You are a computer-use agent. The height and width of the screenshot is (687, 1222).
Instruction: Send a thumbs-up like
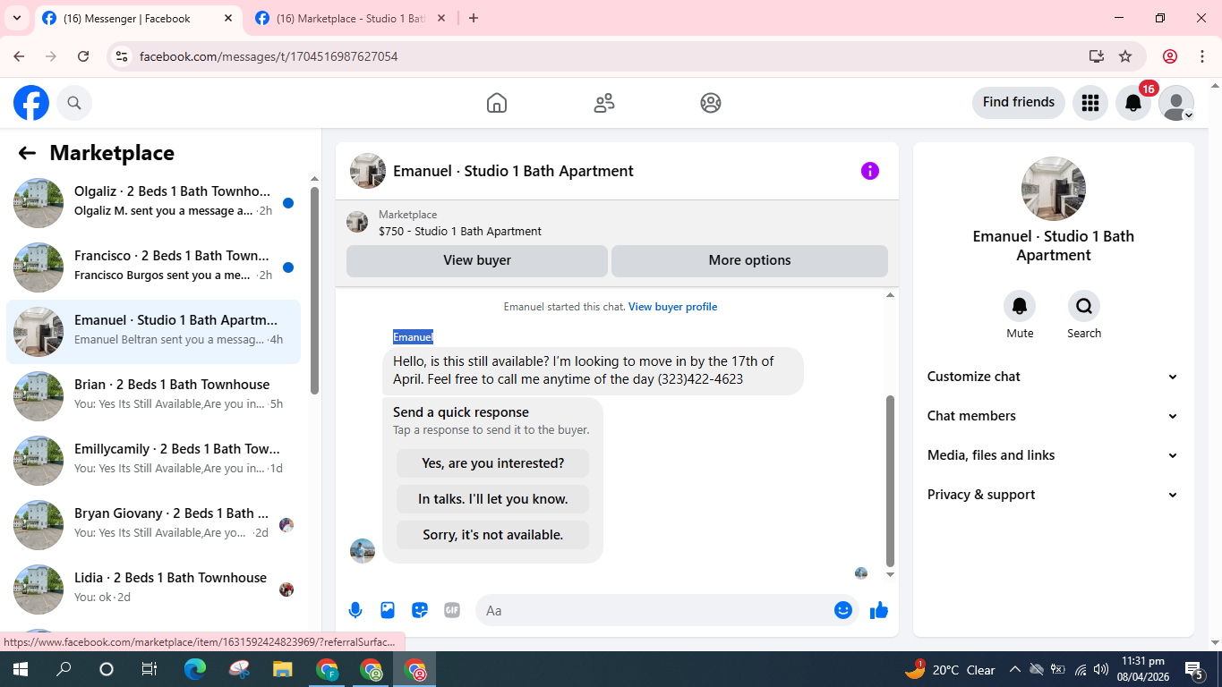(879, 610)
